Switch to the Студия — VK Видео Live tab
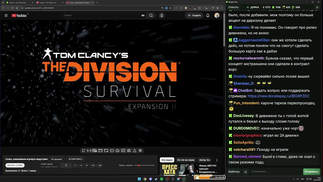Image resolution: width=323 pixels, height=182 pixels. (49, 3)
